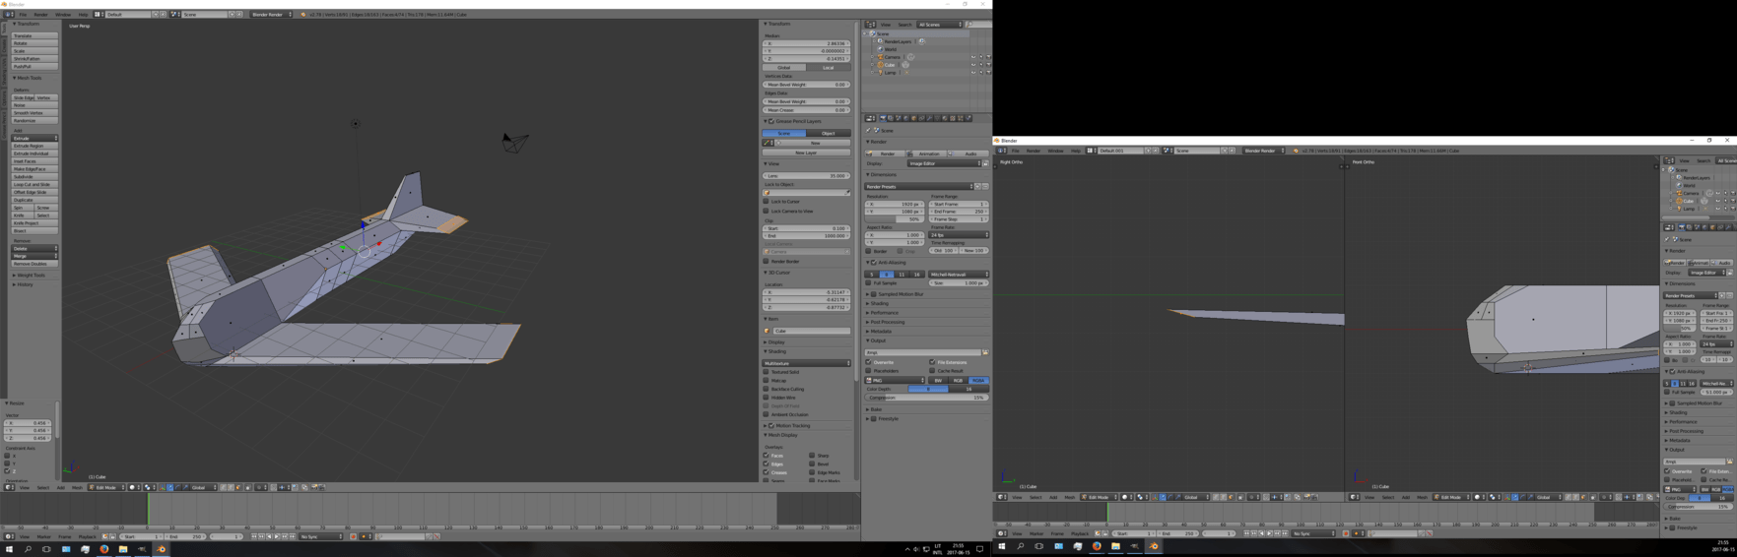This screenshot has height=557, width=1737.
Task: Select the Lamp object in outliner
Action: (x=890, y=73)
